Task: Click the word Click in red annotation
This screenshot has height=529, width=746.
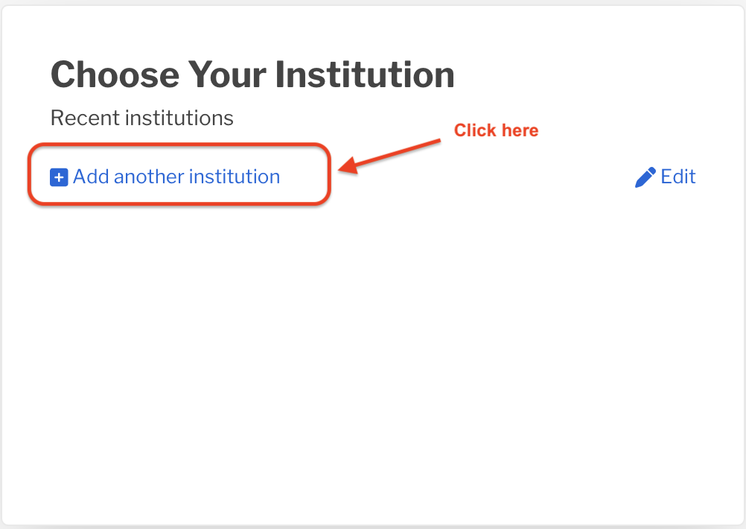Action: tap(475, 130)
